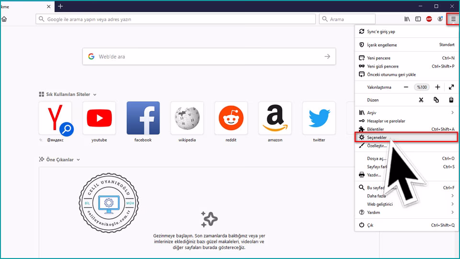The width and height of the screenshot is (460, 259).
Task: Open the amazon top site tile
Action: click(275, 118)
